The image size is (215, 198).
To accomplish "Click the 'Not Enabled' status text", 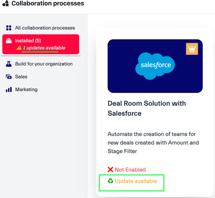I will point(130,170).
